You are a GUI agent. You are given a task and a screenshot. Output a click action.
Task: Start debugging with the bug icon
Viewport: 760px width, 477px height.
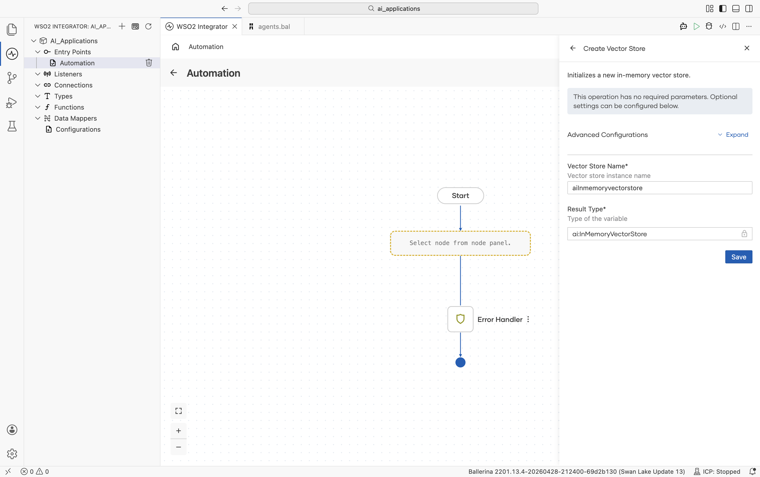[x=709, y=26]
